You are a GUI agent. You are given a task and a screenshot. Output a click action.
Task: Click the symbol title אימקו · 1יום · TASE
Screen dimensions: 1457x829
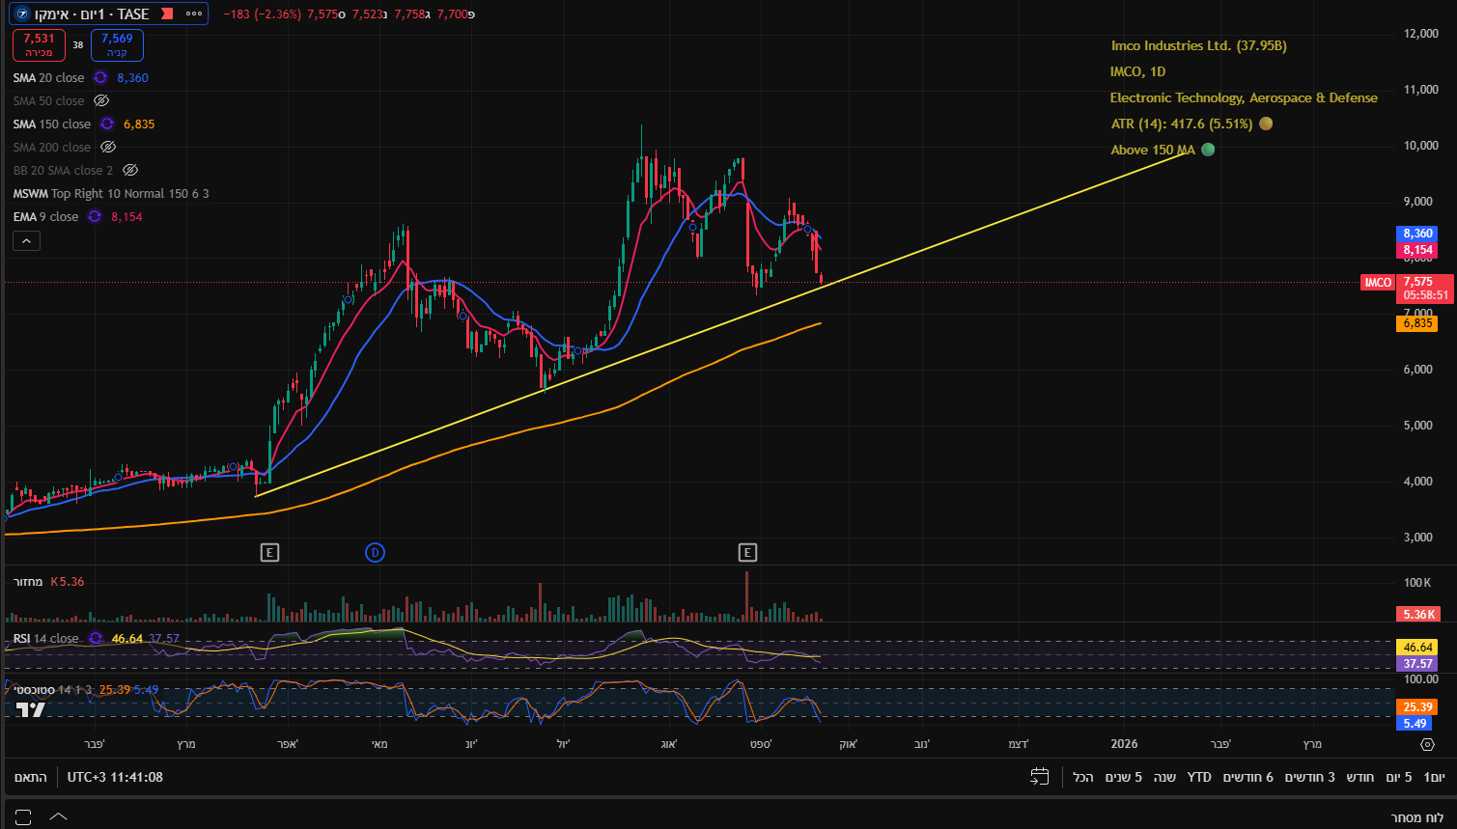tap(93, 14)
